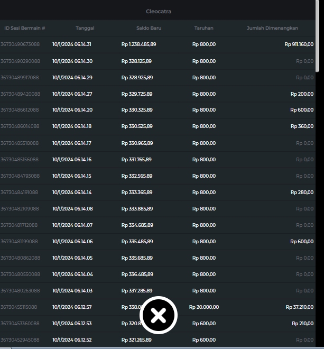Select balance Rp 333.885,89
This screenshot has width=324, height=349.
(x=137, y=209)
